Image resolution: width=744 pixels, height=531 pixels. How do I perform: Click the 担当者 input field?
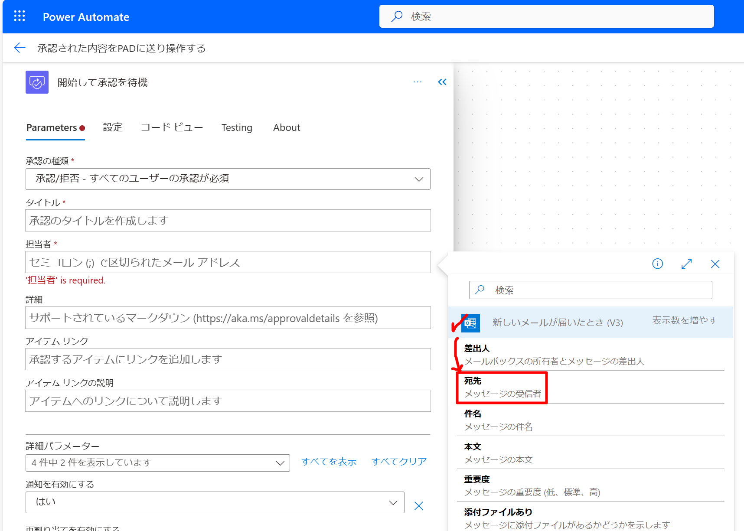(x=228, y=262)
